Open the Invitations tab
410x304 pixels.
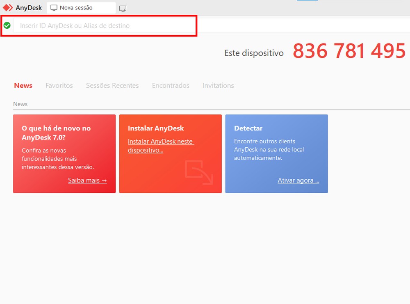218,85
